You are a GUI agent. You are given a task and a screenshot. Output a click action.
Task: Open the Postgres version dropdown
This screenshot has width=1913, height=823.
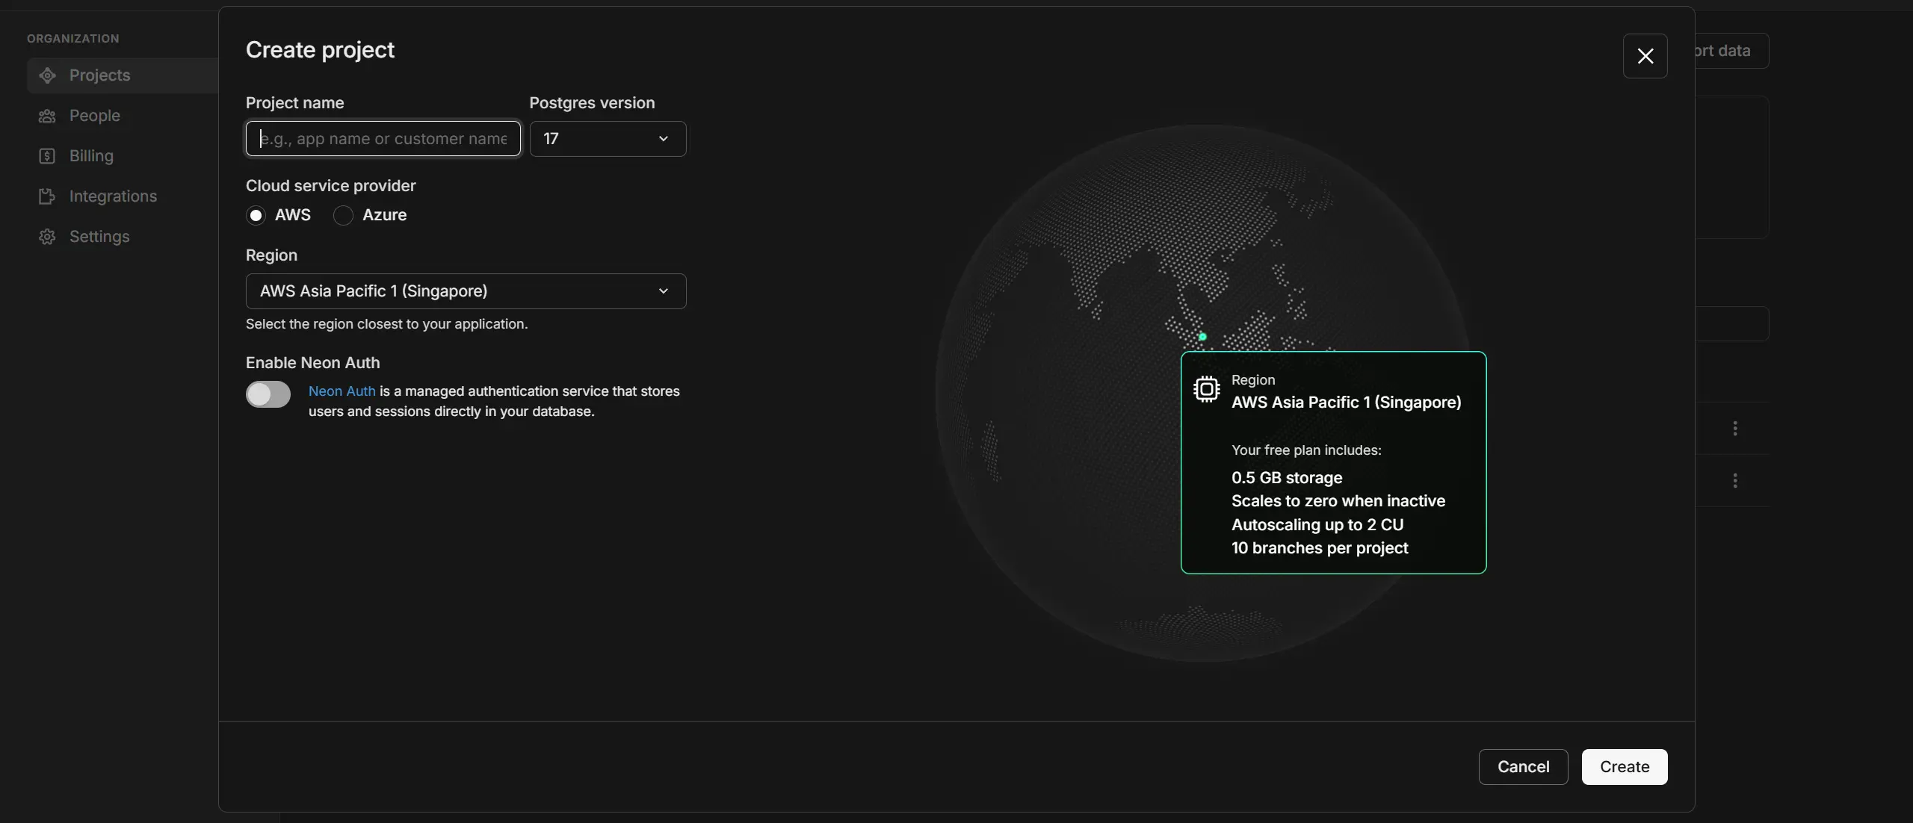(608, 139)
